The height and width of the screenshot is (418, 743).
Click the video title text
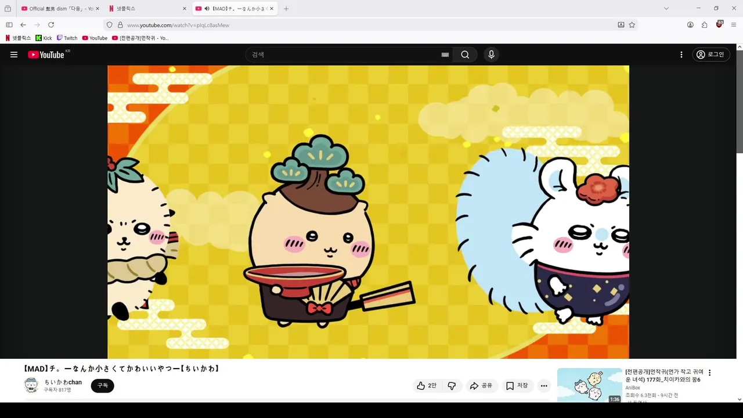(122, 369)
